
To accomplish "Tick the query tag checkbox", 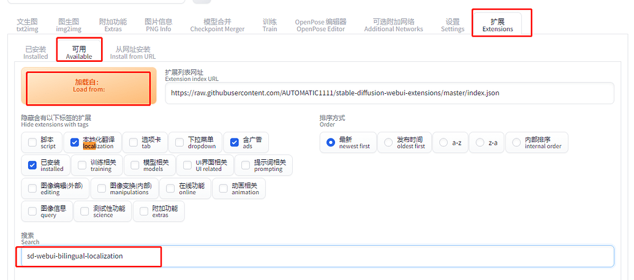I will (32, 211).
